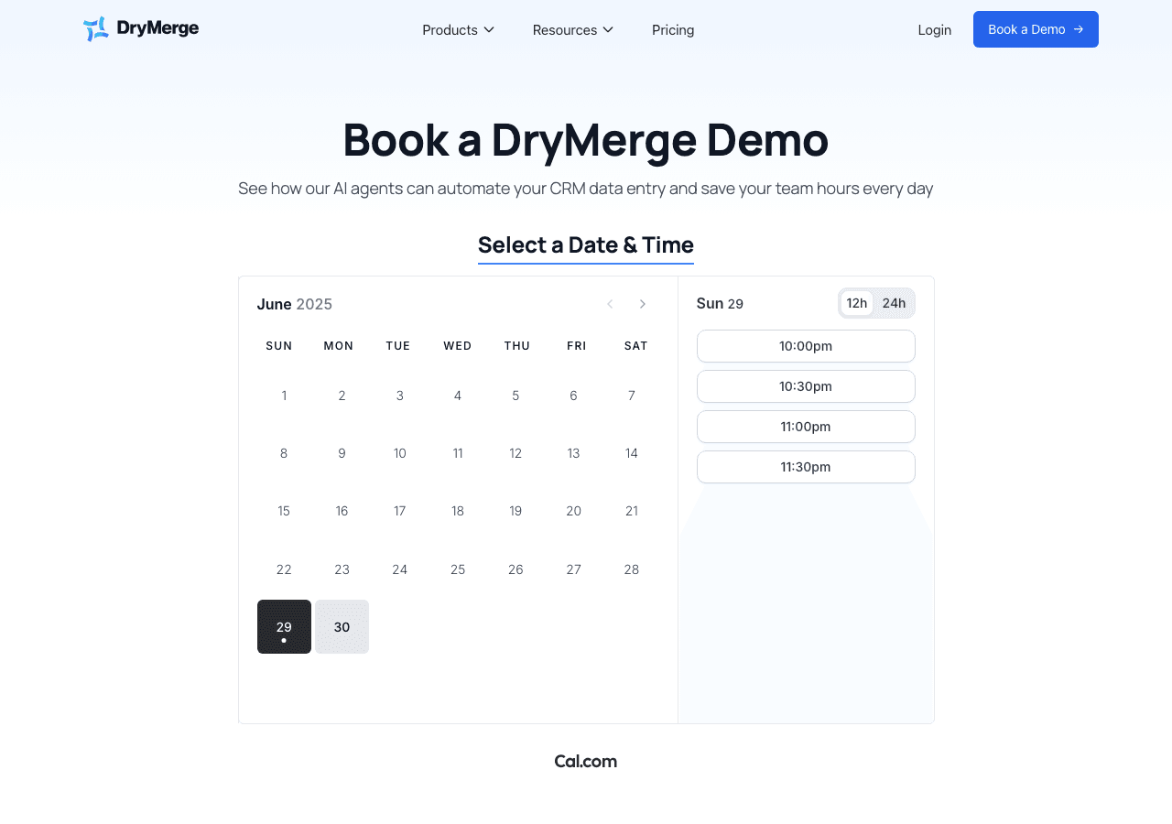
Task: Select June 29 on the calendar
Action: tap(284, 627)
